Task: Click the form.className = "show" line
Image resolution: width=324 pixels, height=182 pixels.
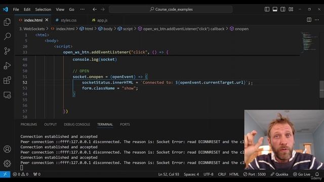Action: pyautogui.click(x=110, y=88)
